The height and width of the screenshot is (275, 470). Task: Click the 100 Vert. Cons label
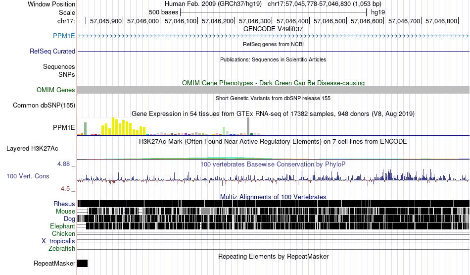(x=28, y=176)
